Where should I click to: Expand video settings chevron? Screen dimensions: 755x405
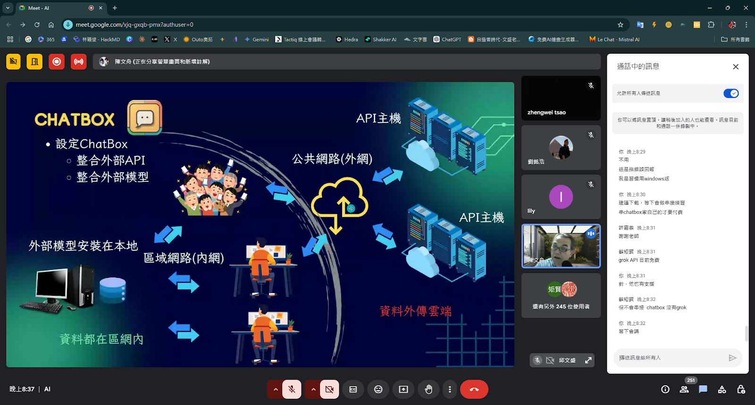click(x=313, y=389)
